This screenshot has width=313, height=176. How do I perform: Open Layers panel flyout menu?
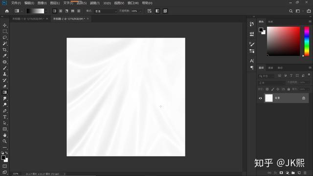[310, 68]
